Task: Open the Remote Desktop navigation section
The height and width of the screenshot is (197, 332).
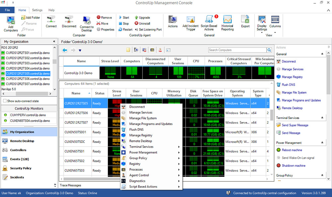Action: [x=29, y=141]
